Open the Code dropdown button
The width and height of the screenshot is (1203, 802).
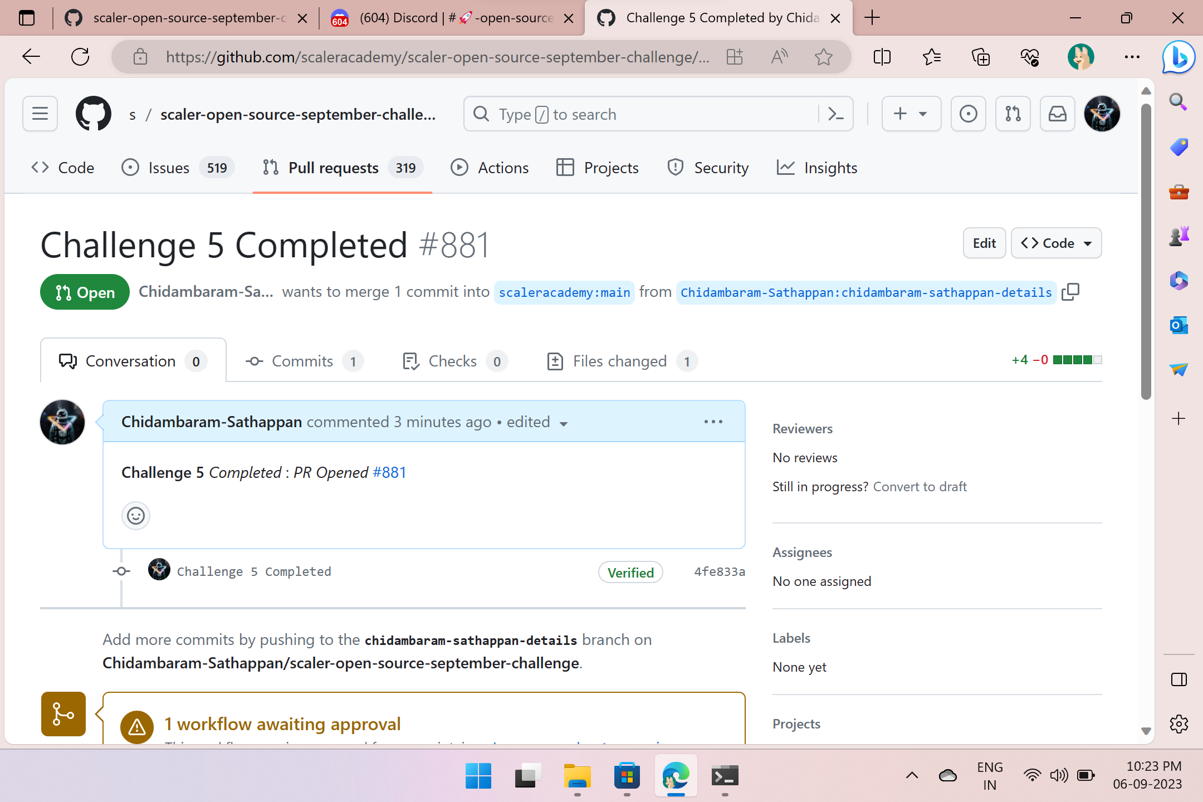pos(1055,243)
